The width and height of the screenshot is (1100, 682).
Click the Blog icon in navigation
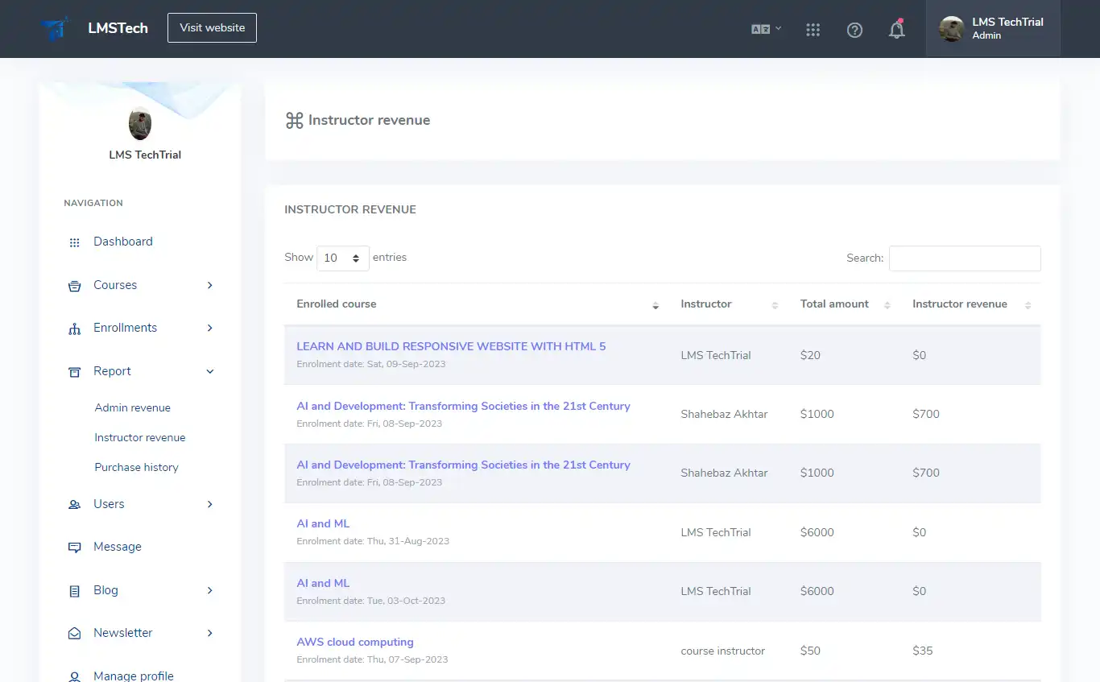click(x=74, y=590)
